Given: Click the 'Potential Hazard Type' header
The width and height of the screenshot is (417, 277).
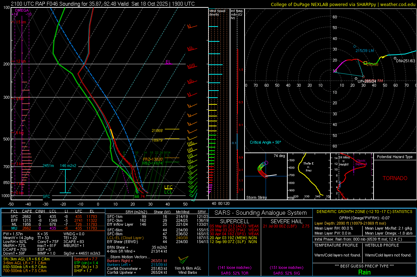Looking at the screenshot, I should (395, 157).
